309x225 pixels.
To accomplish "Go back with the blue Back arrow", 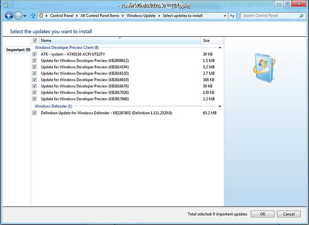I will tap(9, 16).
